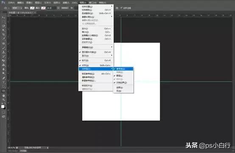The image size is (235, 153).
Task: Open the 窗口 (Window) menu
Action: [93, 3]
